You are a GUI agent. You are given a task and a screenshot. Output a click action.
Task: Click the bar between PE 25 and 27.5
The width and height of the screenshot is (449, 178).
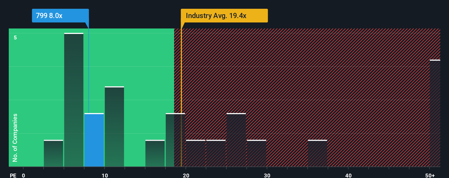click(236, 140)
